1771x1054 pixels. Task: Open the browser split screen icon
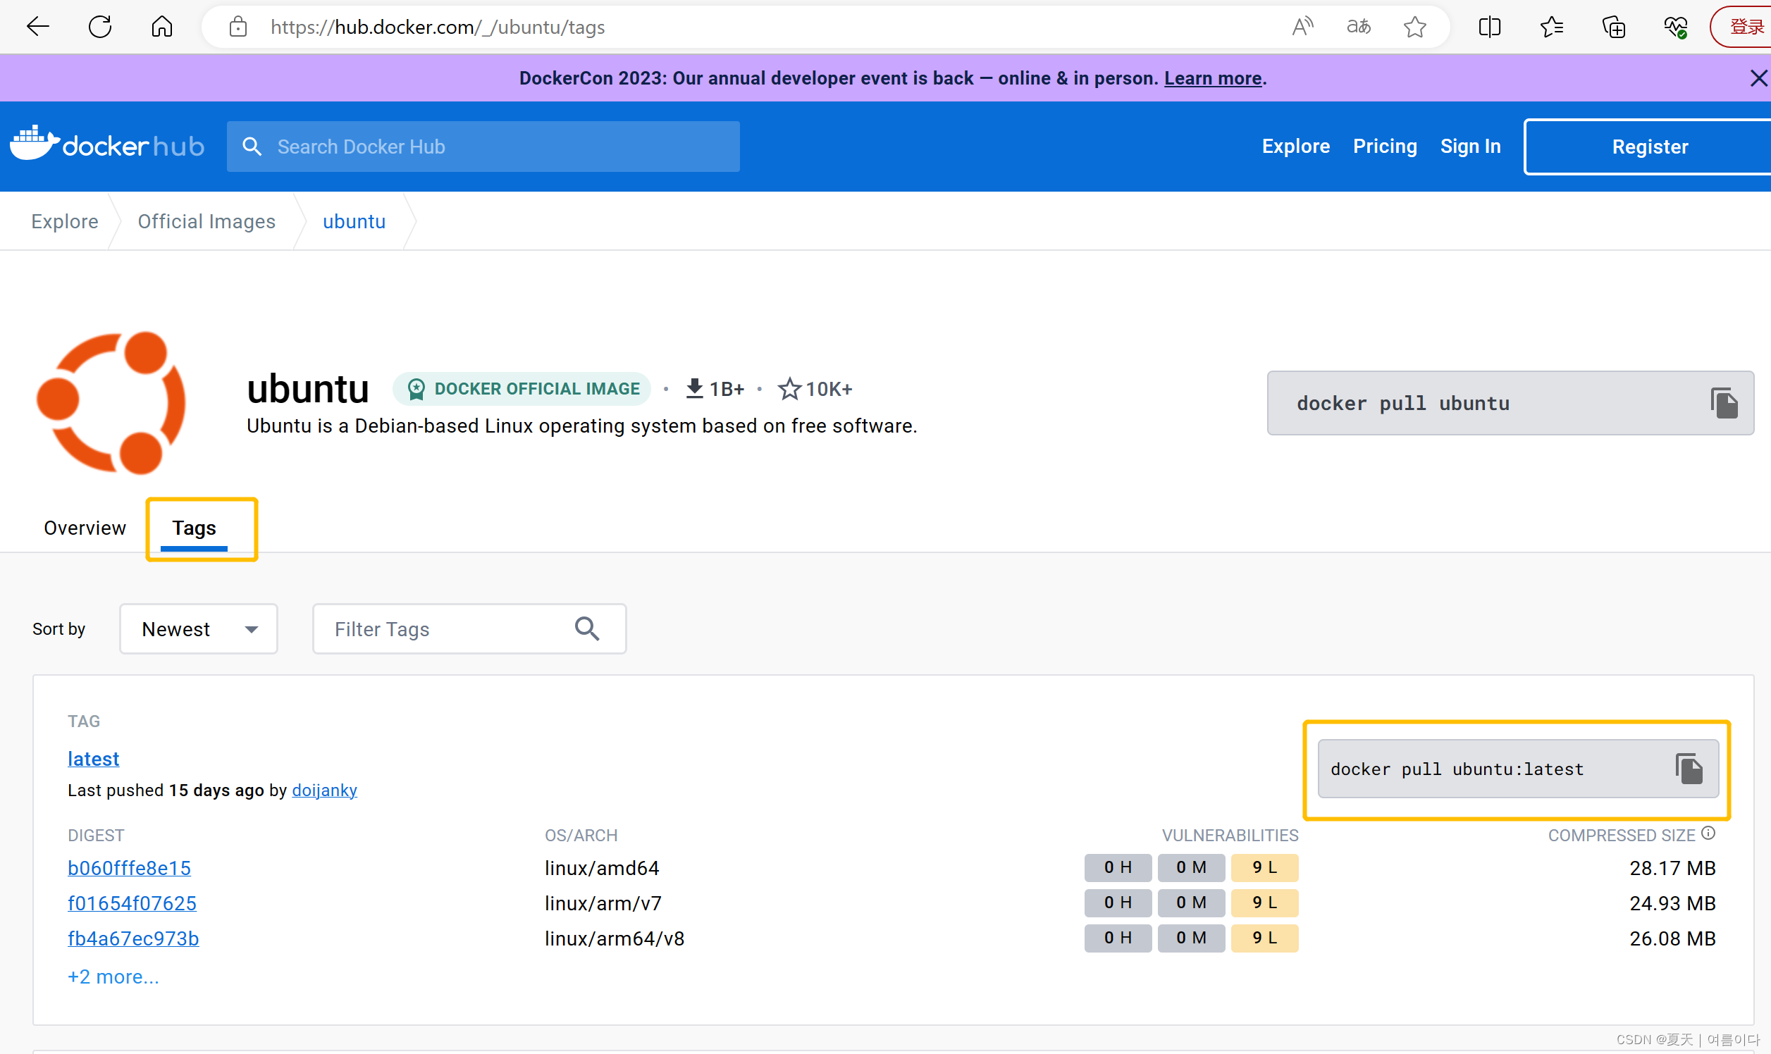pyautogui.click(x=1489, y=27)
